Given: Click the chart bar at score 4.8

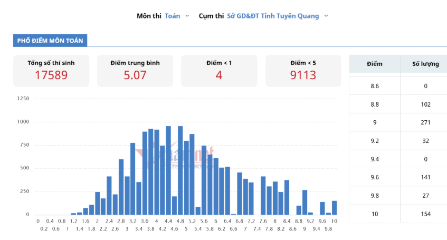Looking at the screenshot, I should [180, 170].
